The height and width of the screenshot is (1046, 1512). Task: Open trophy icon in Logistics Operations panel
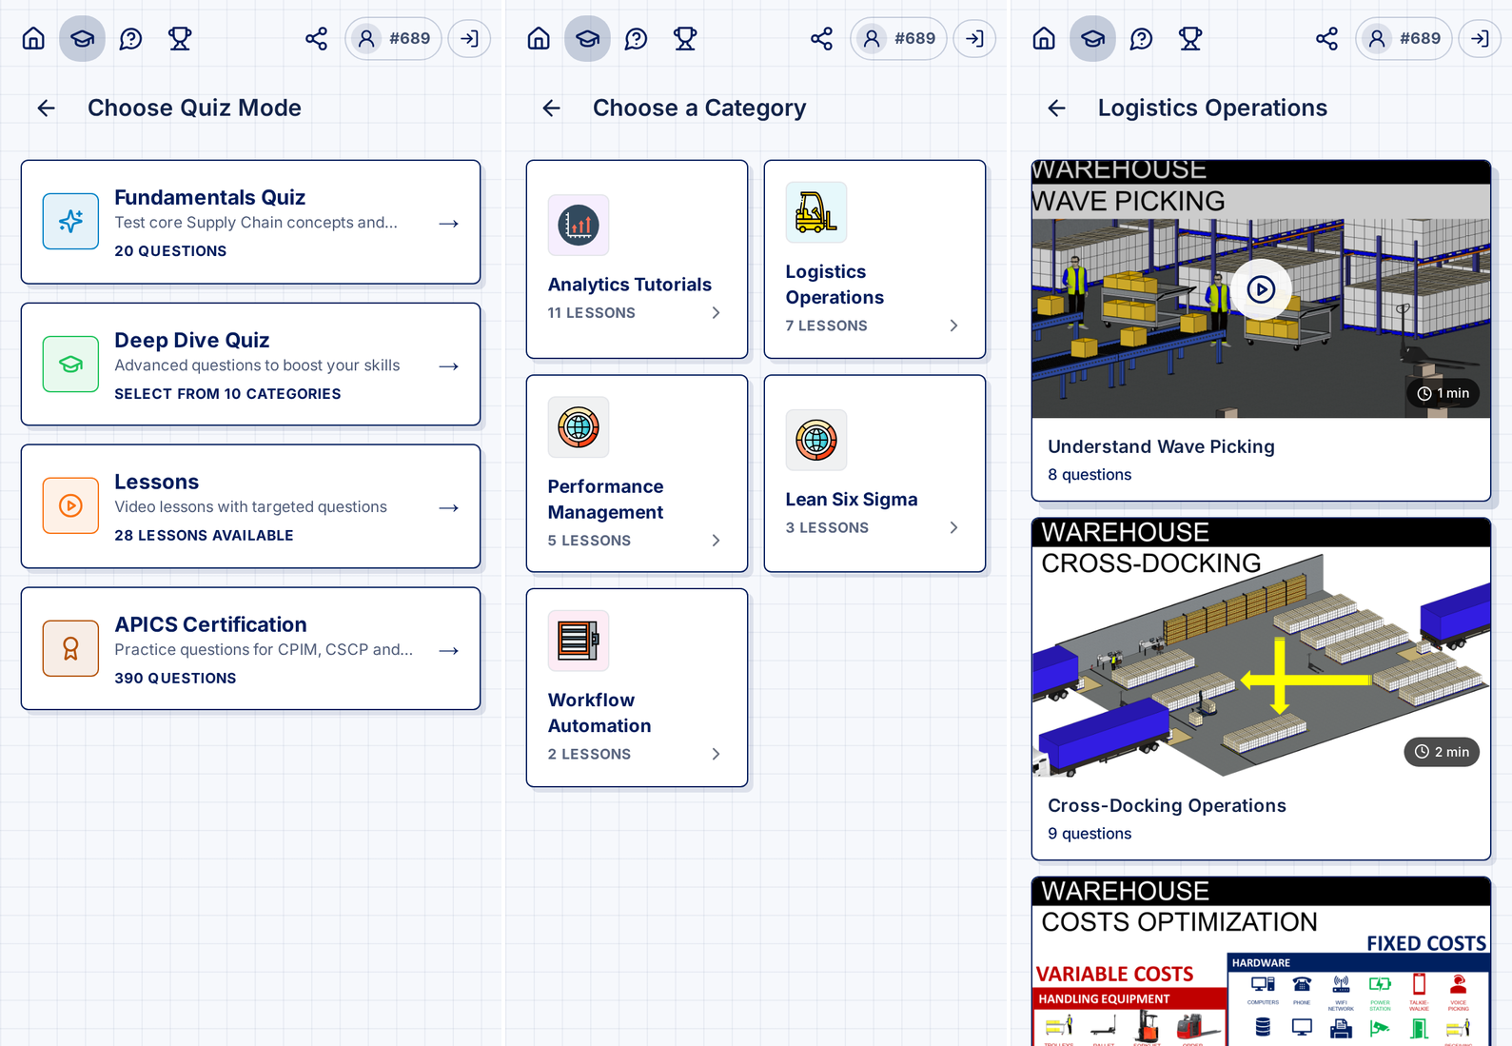tap(1190, 38)
